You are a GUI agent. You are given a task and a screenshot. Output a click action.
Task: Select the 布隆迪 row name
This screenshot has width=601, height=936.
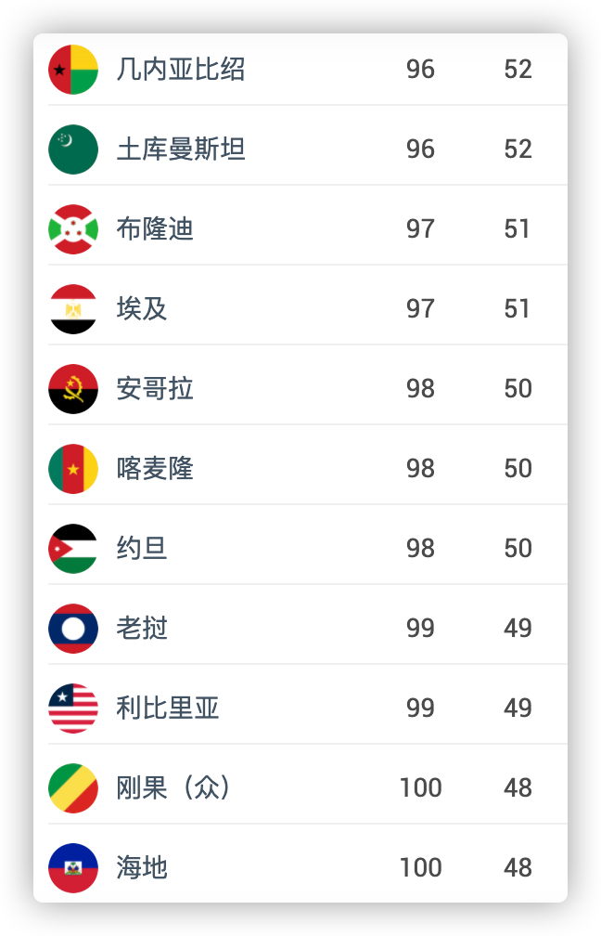[x=155, y=229]
